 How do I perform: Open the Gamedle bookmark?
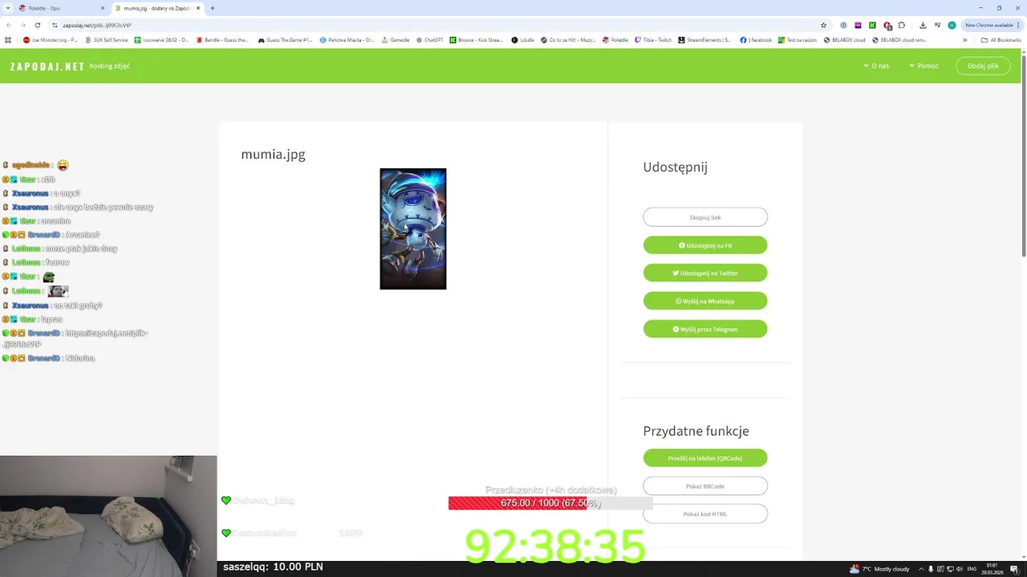coord(395,40)
